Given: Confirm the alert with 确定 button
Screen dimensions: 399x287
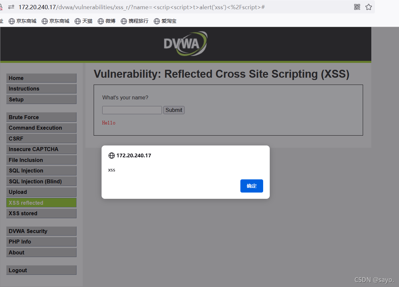Looking at the screenshot, I should pos(252,186).
